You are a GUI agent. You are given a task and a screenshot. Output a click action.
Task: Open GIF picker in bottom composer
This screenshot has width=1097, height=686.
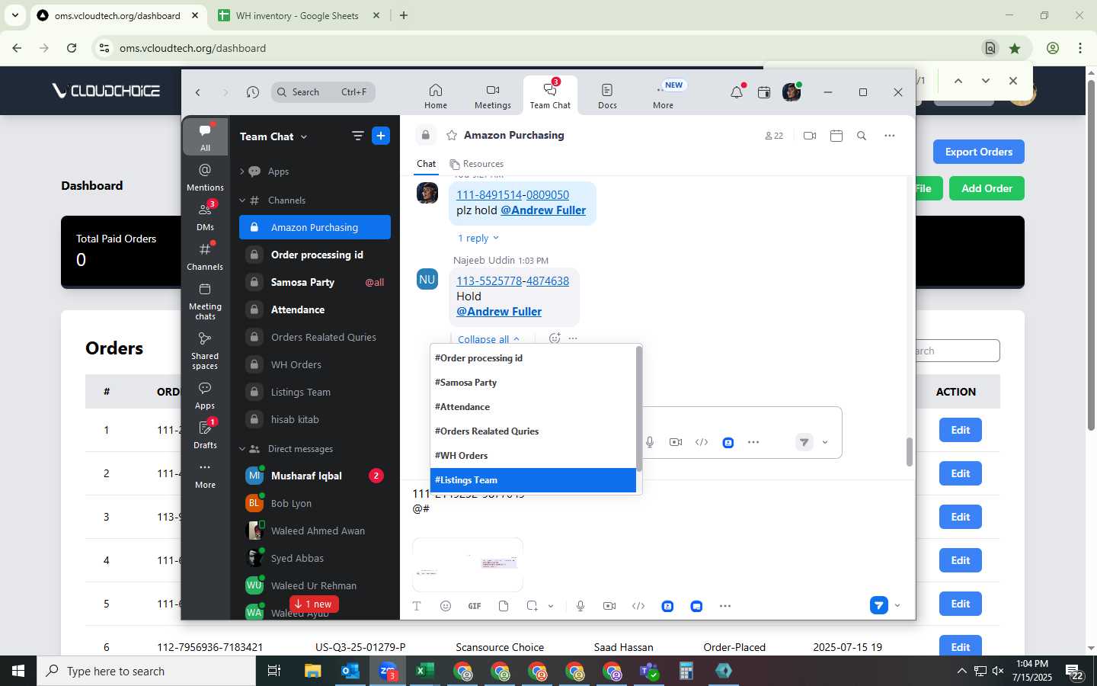click(475, 606)
